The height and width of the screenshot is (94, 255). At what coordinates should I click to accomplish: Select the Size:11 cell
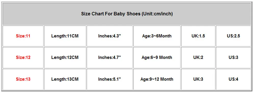click(x=23, y=36)
